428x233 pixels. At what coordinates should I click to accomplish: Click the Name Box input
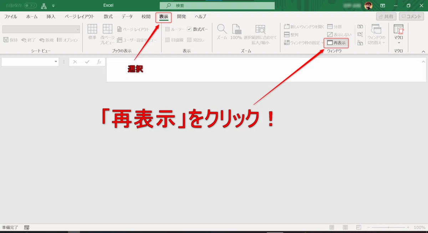(x=27, y=62)
